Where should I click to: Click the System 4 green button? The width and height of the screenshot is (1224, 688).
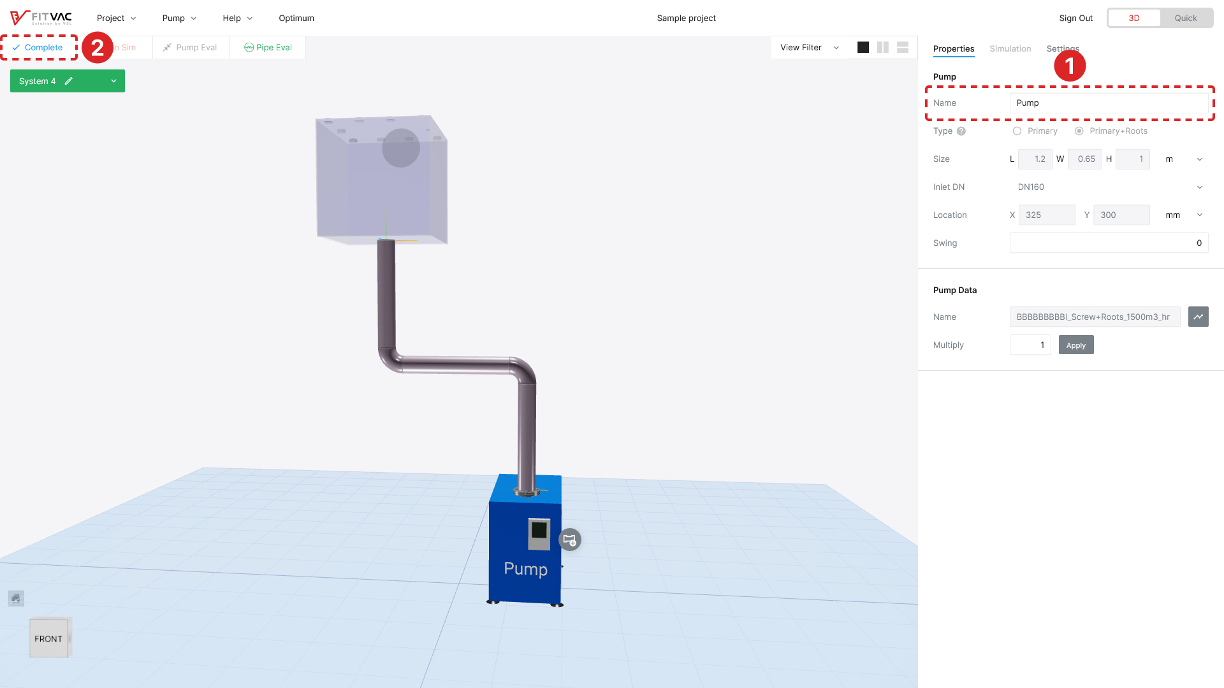[68, 81]
